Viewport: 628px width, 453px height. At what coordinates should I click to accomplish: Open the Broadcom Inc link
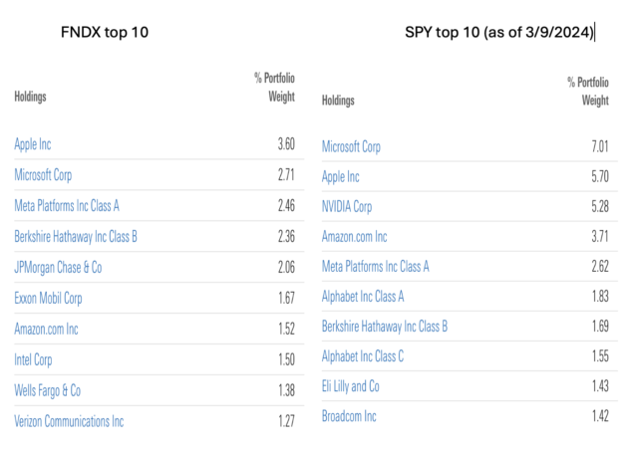coord(349,416)
